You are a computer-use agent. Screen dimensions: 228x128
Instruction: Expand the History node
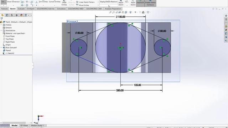coord(1,25)
